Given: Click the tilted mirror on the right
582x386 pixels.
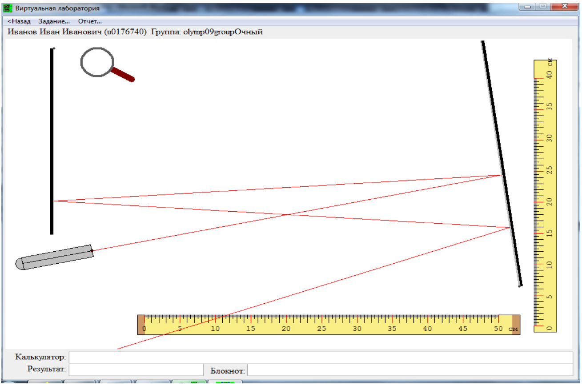Looking at the screenshot, I should click(x=502, y=164).
